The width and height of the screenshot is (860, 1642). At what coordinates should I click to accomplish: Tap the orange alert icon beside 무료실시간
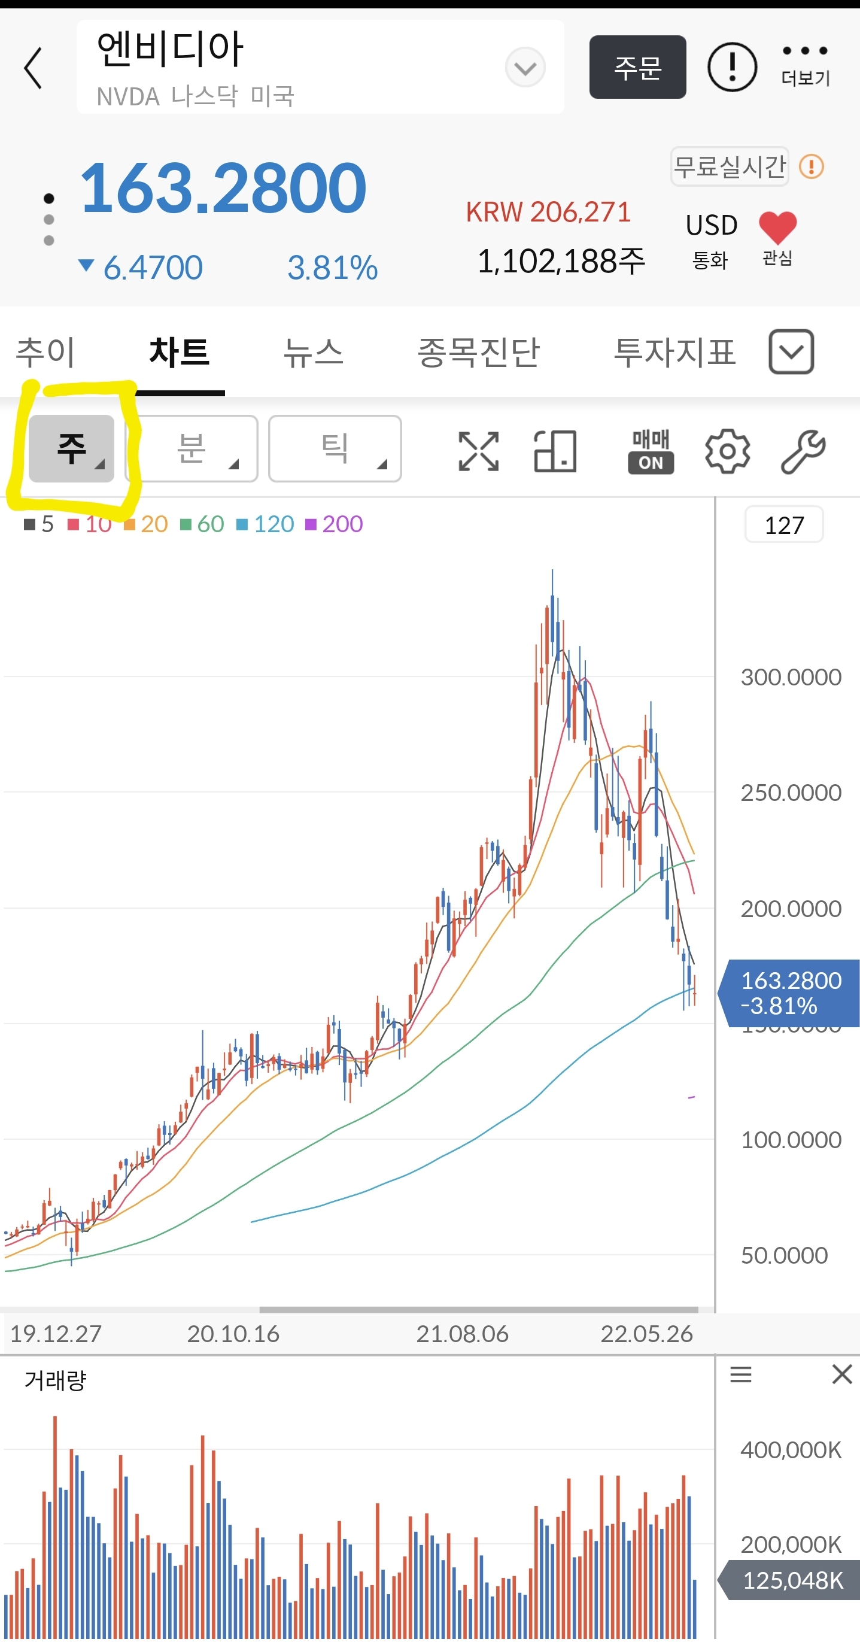812,167
